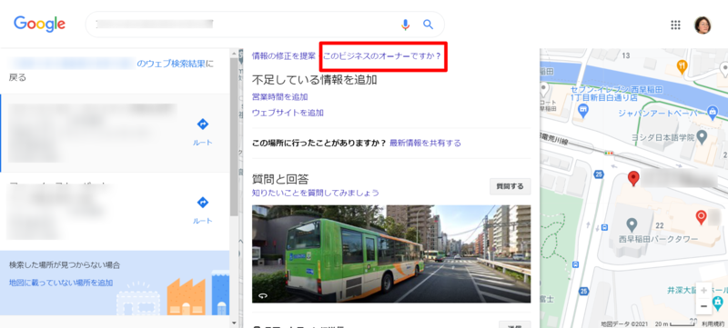Screen dimensions: 728x328
Task: Open the Google apps grid
Action: [675, 25]
